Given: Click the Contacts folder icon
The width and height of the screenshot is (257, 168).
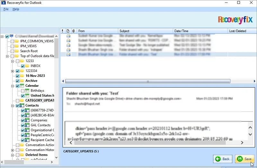Looking at the screenshot, I should tap(22, 105).
